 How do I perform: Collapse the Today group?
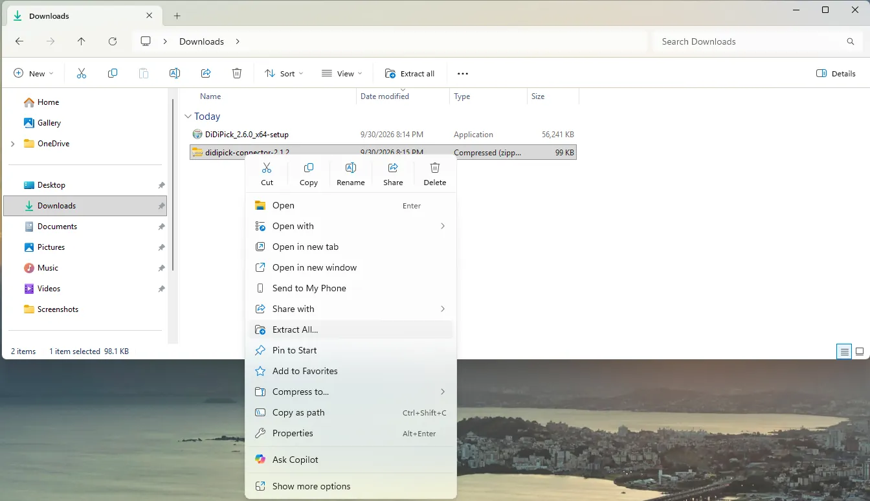coord(188,117)
